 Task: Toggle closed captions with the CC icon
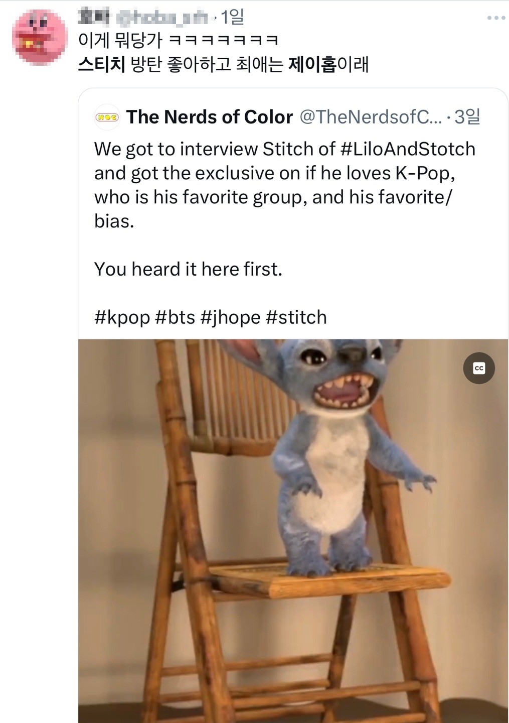[478, 368]
